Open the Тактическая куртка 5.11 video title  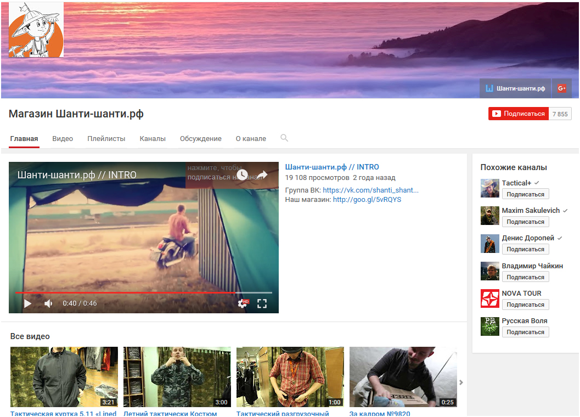(63, 413)
